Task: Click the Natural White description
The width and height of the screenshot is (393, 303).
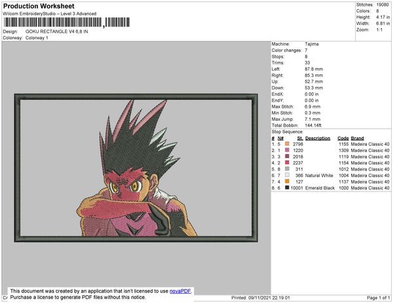Action: click(x=319, y=176)
